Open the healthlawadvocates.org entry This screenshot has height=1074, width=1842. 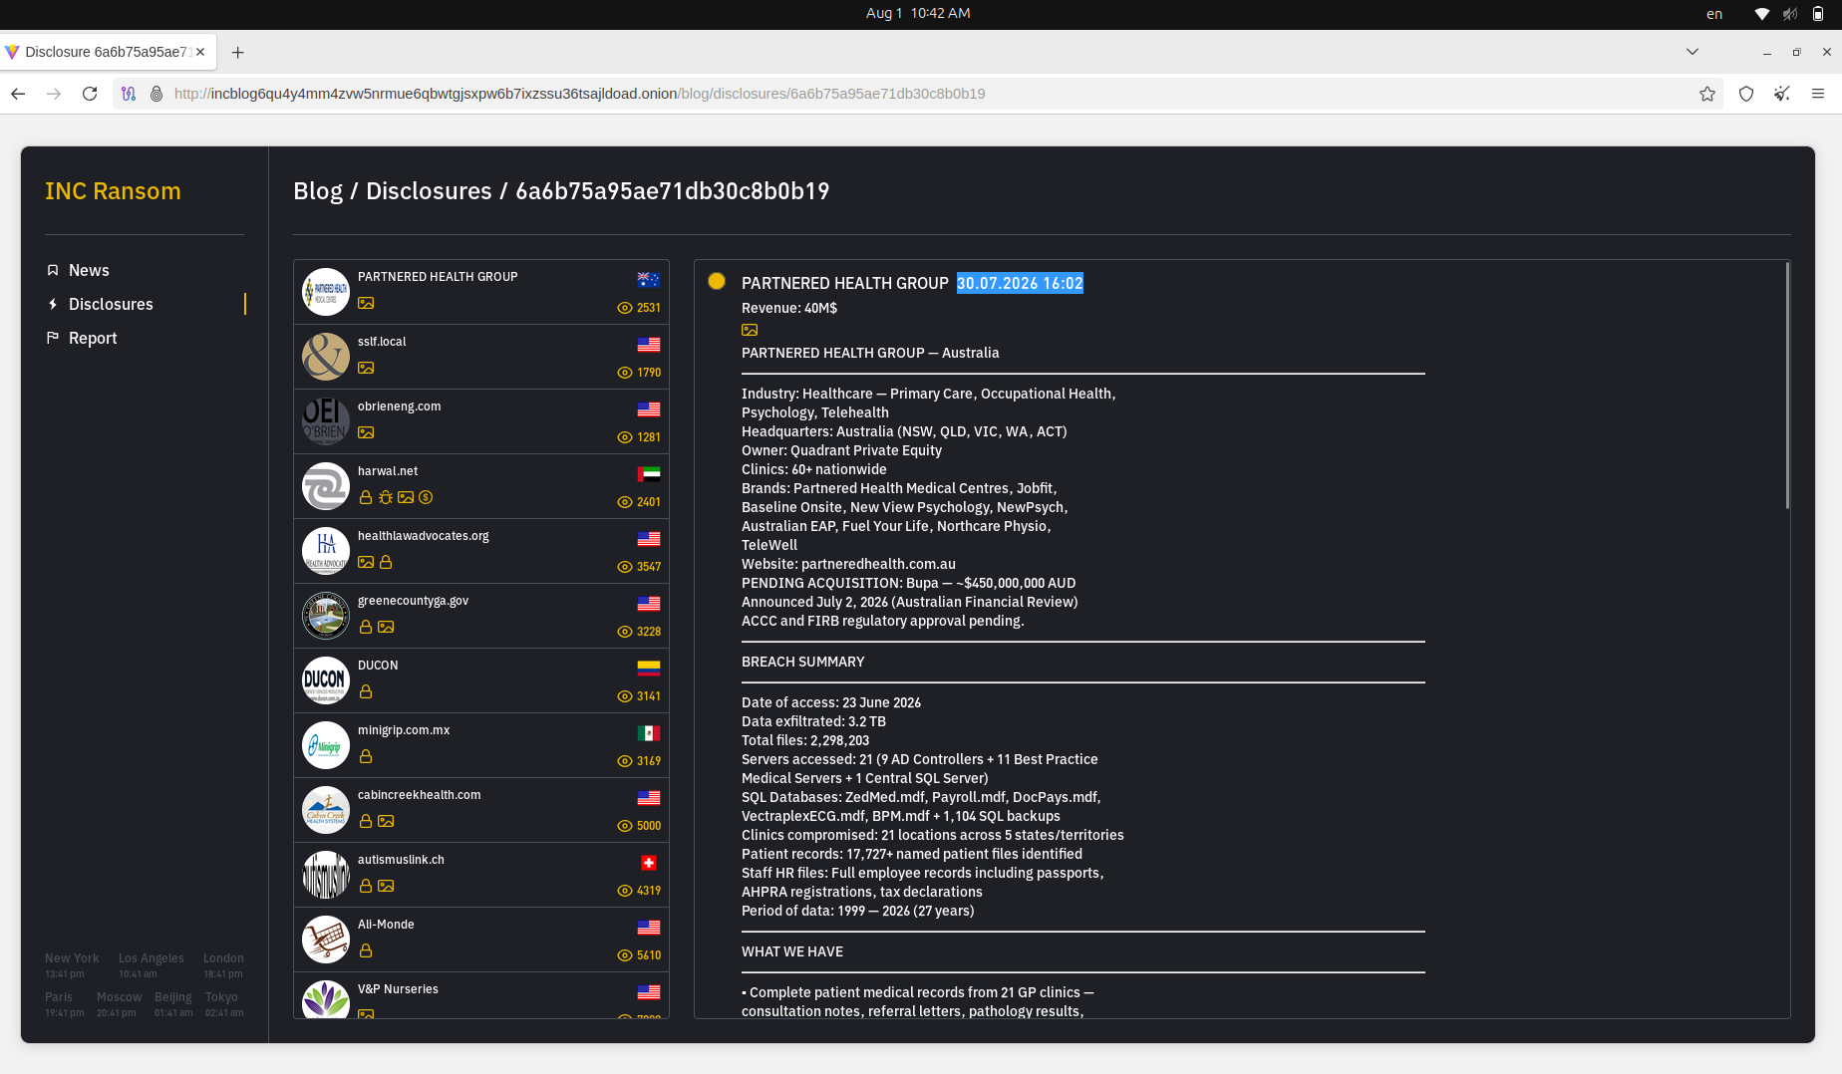point(481,551)
